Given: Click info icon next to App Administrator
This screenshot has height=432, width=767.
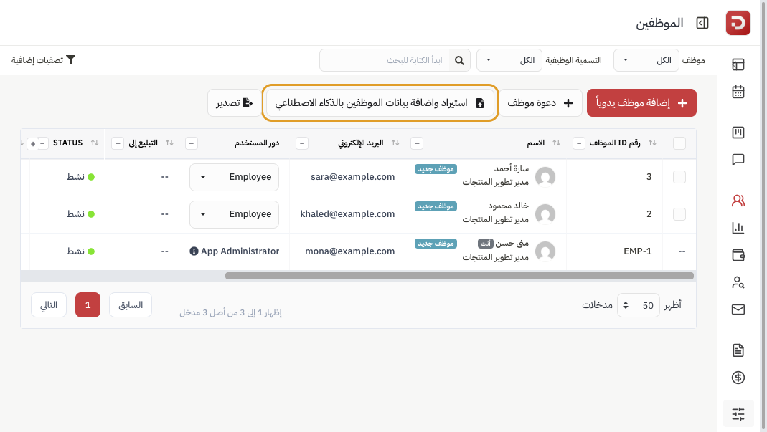Looking at the screenshot, I should [194, 251].
